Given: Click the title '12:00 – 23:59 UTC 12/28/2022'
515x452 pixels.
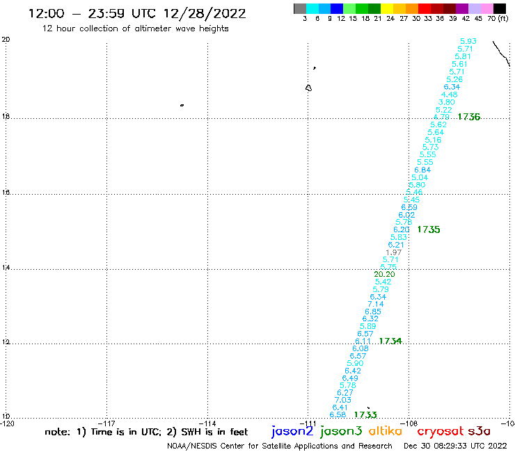Looking at the screenshot, I should pyautogui.click(x=137, y=13).
